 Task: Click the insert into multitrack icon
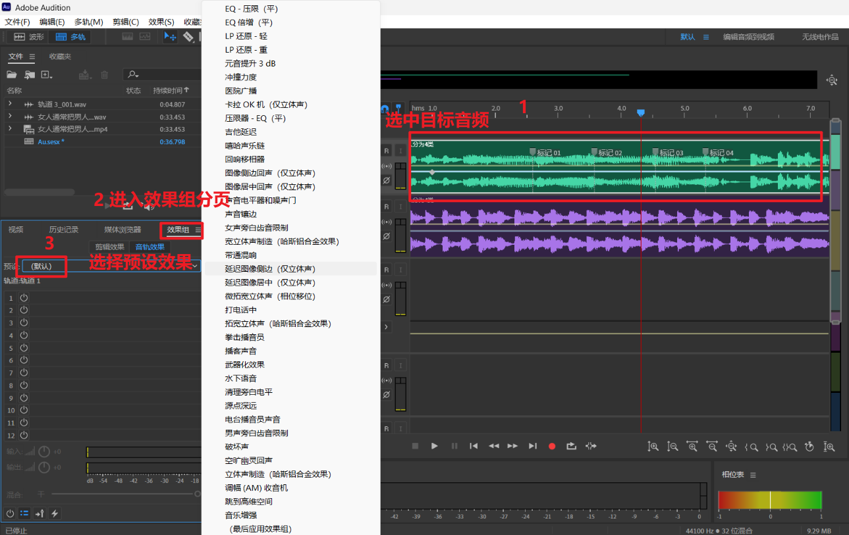pos(85,75)
